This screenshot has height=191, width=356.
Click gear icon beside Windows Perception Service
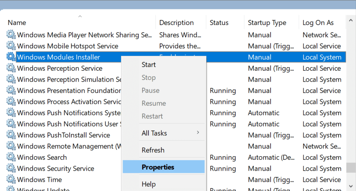(11, 68)
